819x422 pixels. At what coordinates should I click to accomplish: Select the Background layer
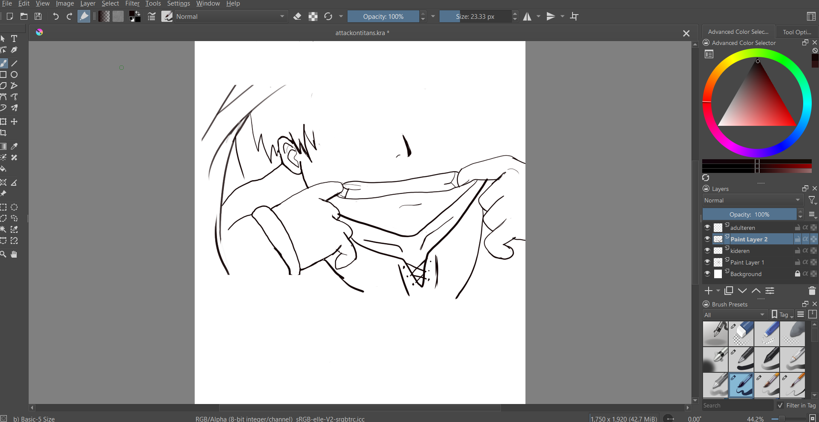point(746,274)
